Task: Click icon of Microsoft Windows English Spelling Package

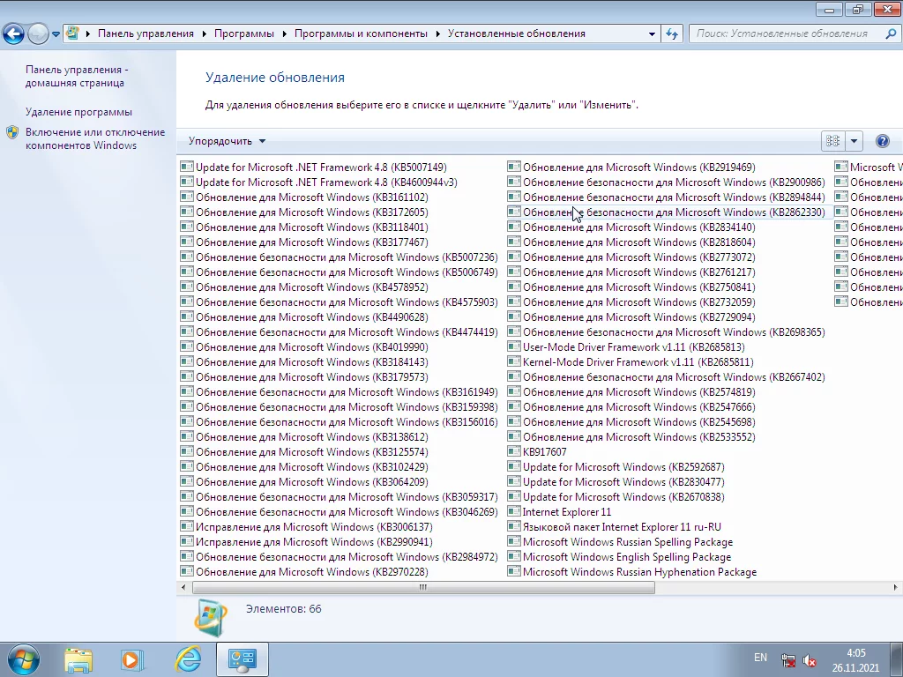Action: (x=514, y=556)
